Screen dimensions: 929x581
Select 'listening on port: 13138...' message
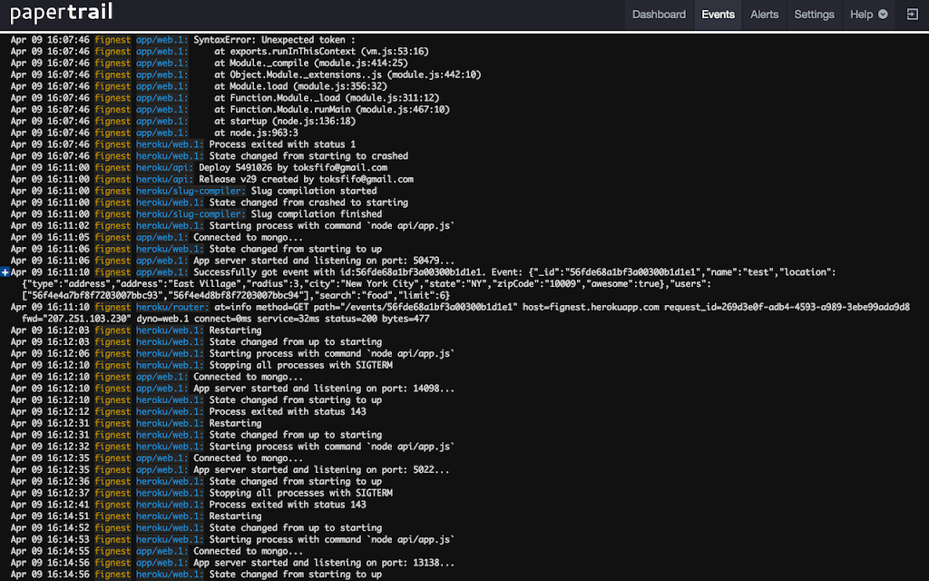point(324,563)
